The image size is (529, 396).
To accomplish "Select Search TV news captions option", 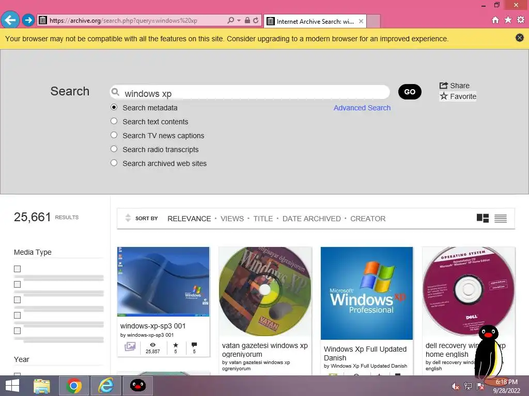I will 114,135.
